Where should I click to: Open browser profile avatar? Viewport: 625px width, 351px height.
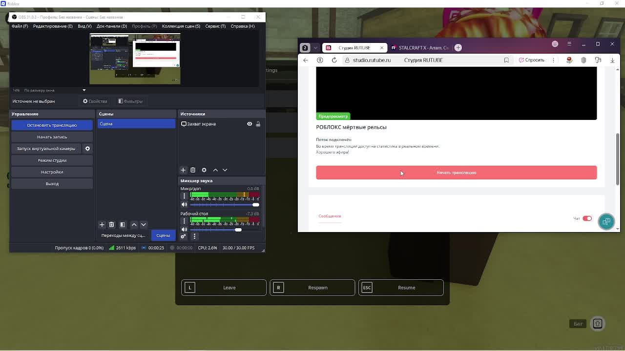pyautogui.click(x=555, y=44)
